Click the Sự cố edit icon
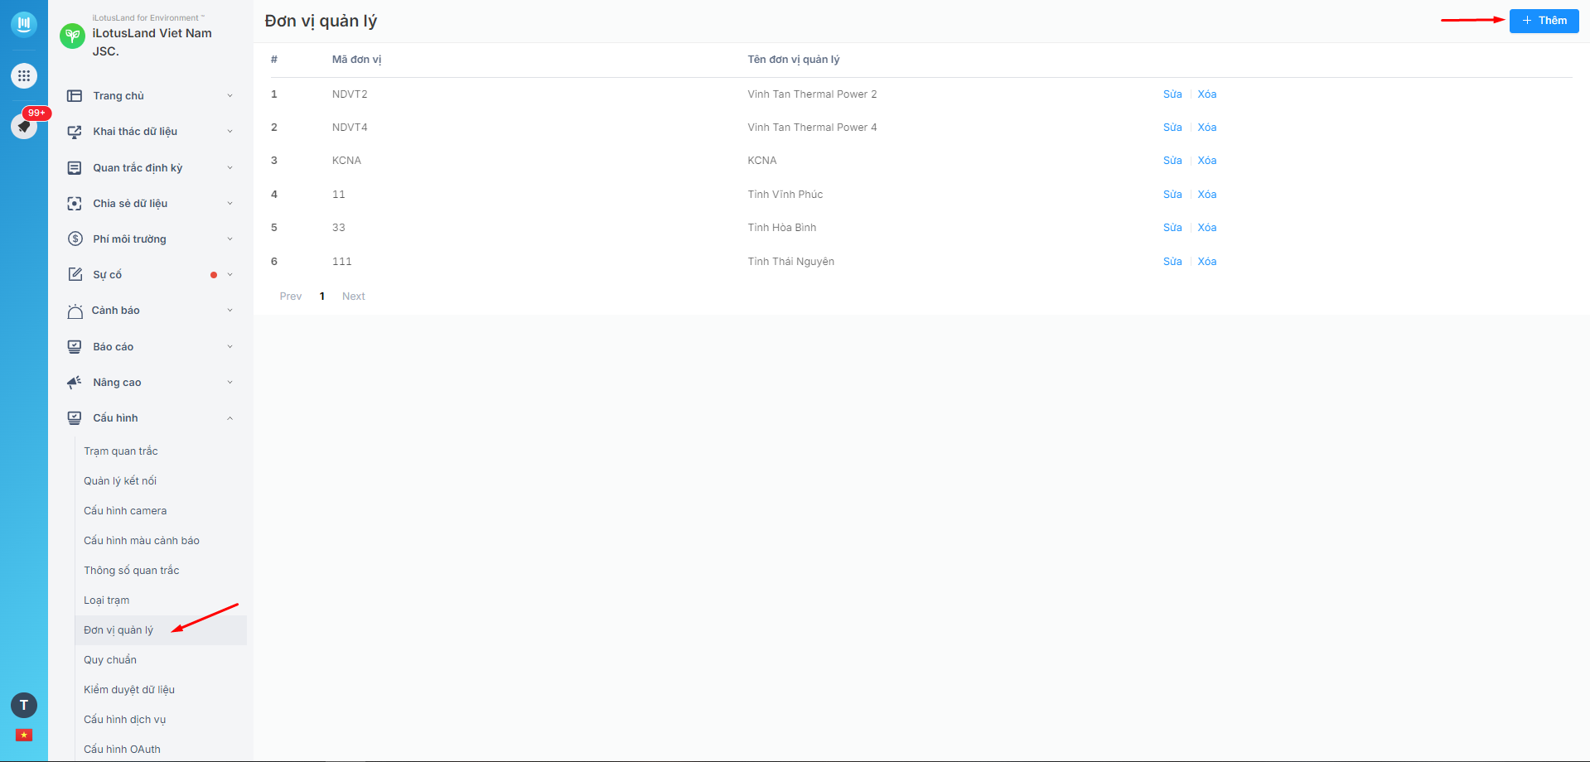Viewport: 1590px width, 762px height. (x=75, y=274)
